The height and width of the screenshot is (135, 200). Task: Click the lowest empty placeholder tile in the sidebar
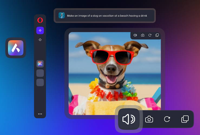40,82
